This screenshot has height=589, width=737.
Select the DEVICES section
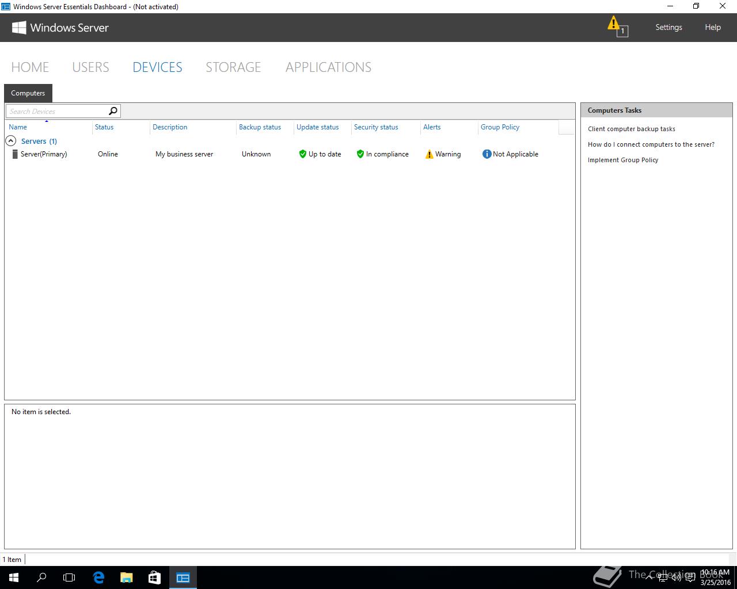157,67
